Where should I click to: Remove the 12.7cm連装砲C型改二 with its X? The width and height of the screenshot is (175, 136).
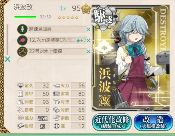coord(89,41)
